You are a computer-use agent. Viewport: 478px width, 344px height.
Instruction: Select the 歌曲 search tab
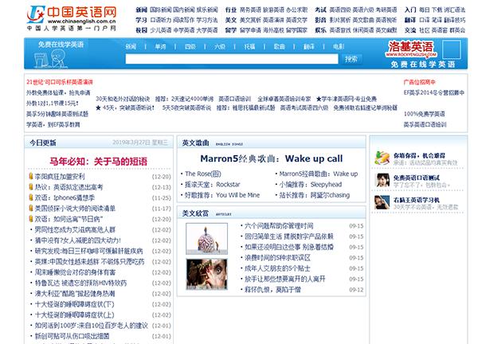click(x=279, y=47)
